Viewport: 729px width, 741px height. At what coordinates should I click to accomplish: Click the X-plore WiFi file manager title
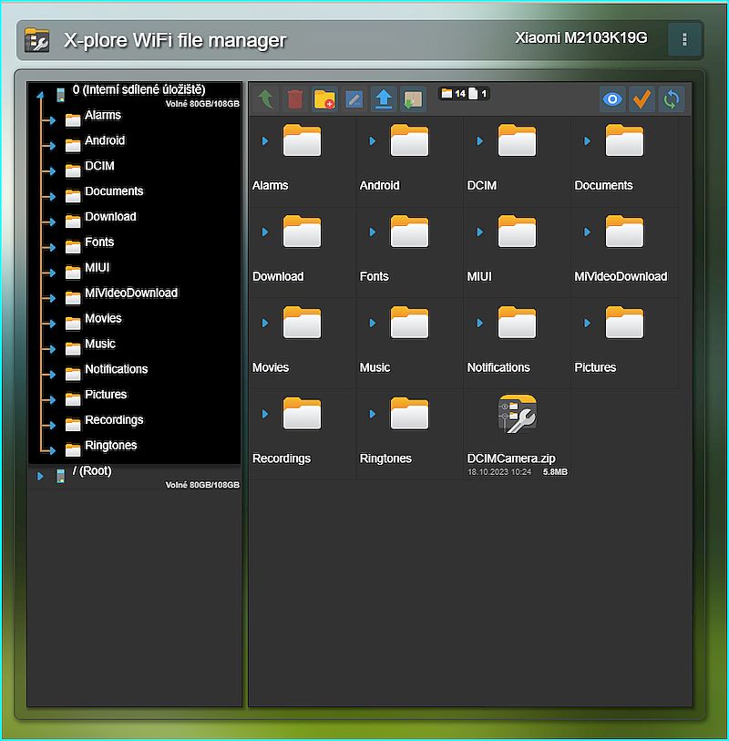click(175, 41)
